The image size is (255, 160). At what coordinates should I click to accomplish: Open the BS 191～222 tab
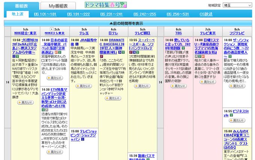click(x=78, y=14)
